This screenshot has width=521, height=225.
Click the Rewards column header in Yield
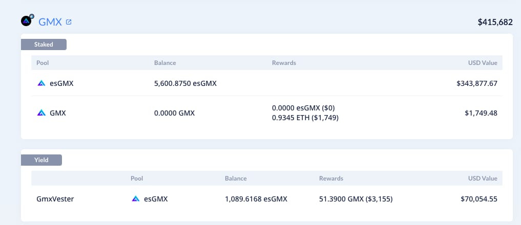tap(331, 178)
